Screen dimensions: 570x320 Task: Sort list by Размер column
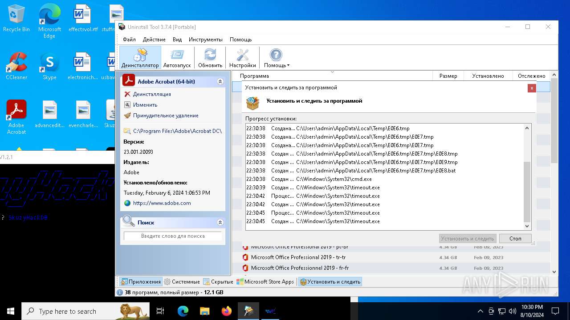448,76
